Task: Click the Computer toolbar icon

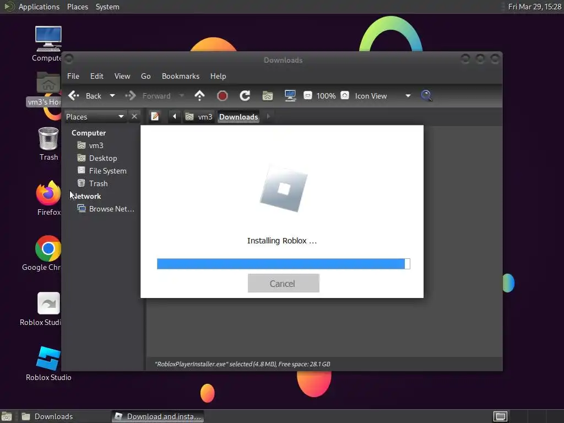Action: [x=290, y=96]
